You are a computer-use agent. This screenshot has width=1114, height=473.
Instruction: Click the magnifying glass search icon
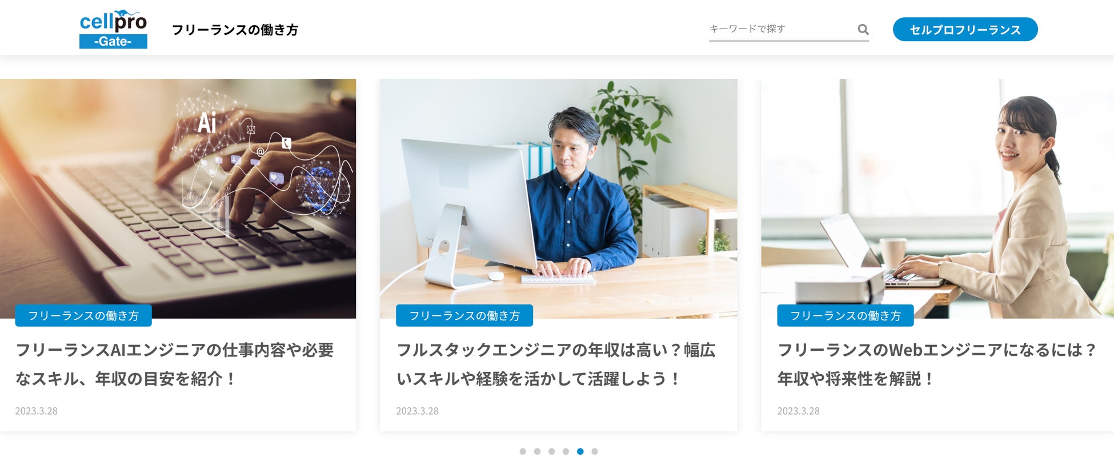coord(863,29)
